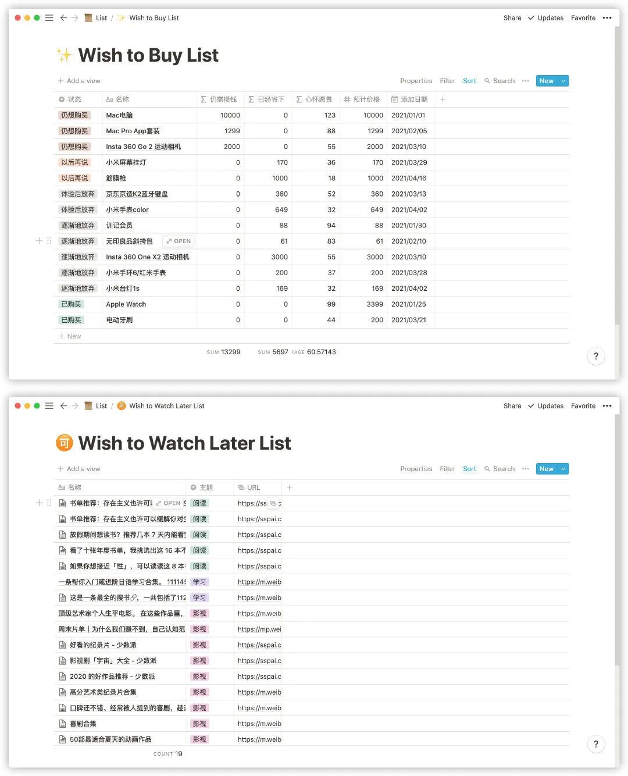The image size is (628, 776).
Task: Go back in Wish to Watch Later window
Action: coord(63,406)
